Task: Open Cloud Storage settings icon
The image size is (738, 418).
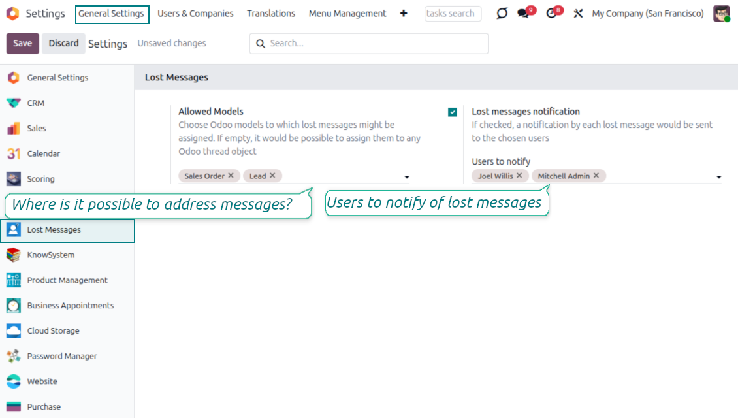Action: [x=13, y=330]
